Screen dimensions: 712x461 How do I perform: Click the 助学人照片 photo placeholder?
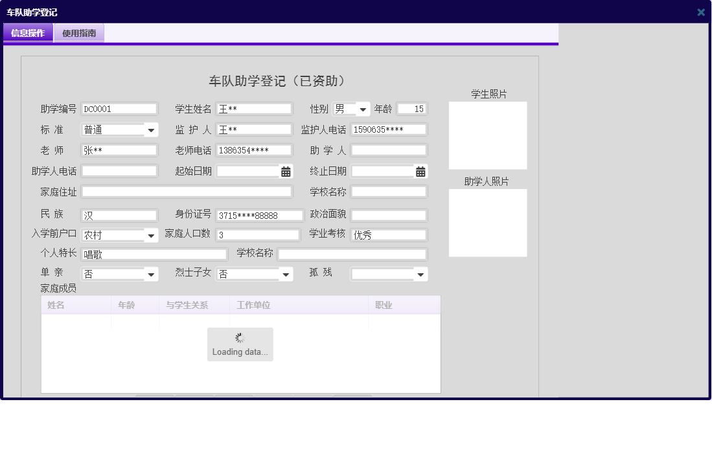[x=487, y=223]
